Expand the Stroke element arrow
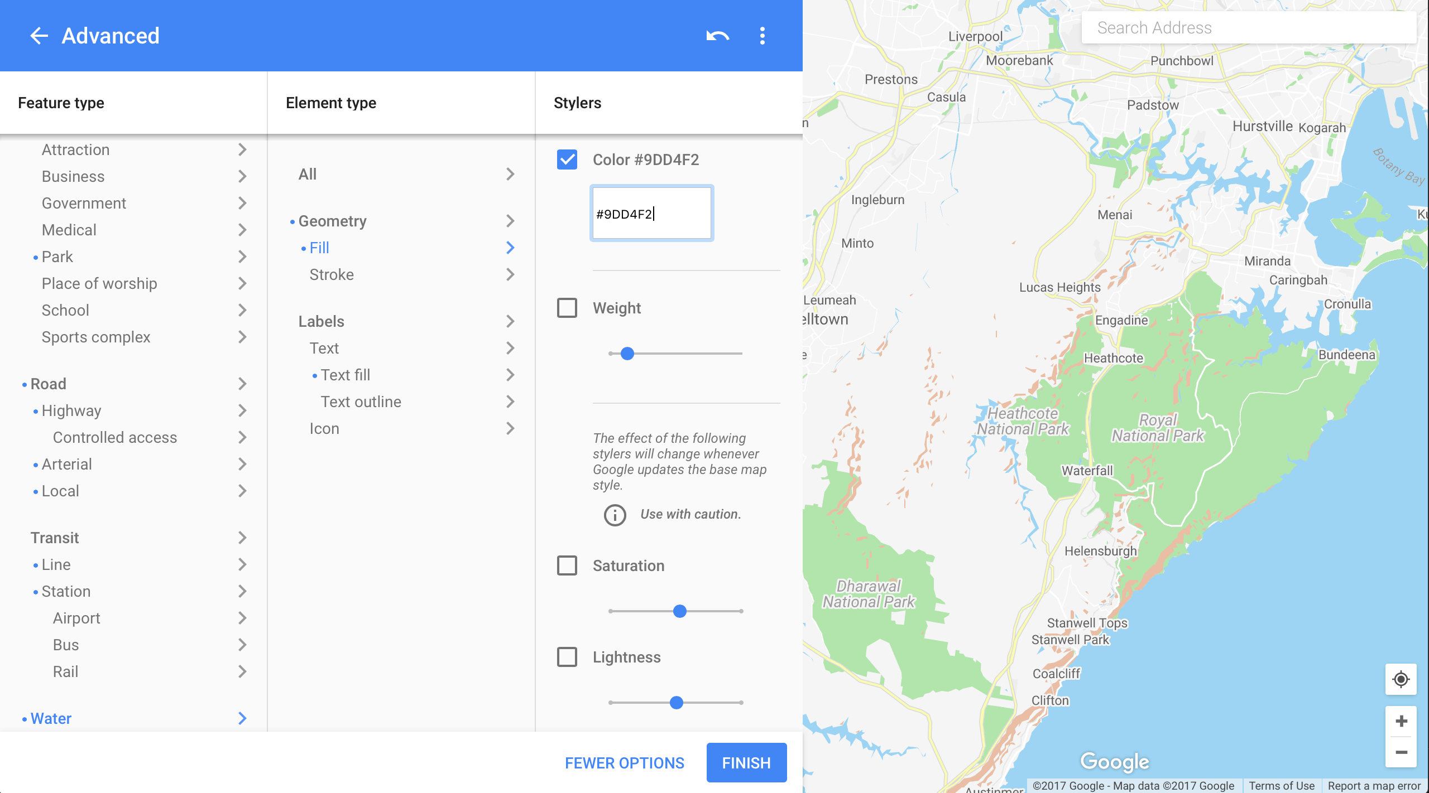The width and height of the screenshot is (1429, 793). pyautogui.click(x=510, y=274)
